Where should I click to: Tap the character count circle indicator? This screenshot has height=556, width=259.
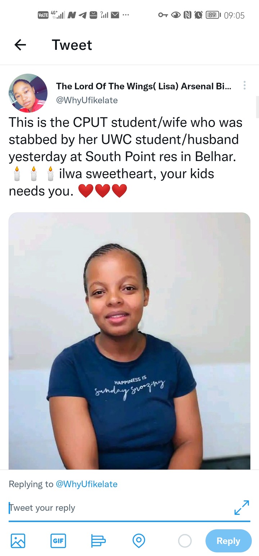[185, 541]
